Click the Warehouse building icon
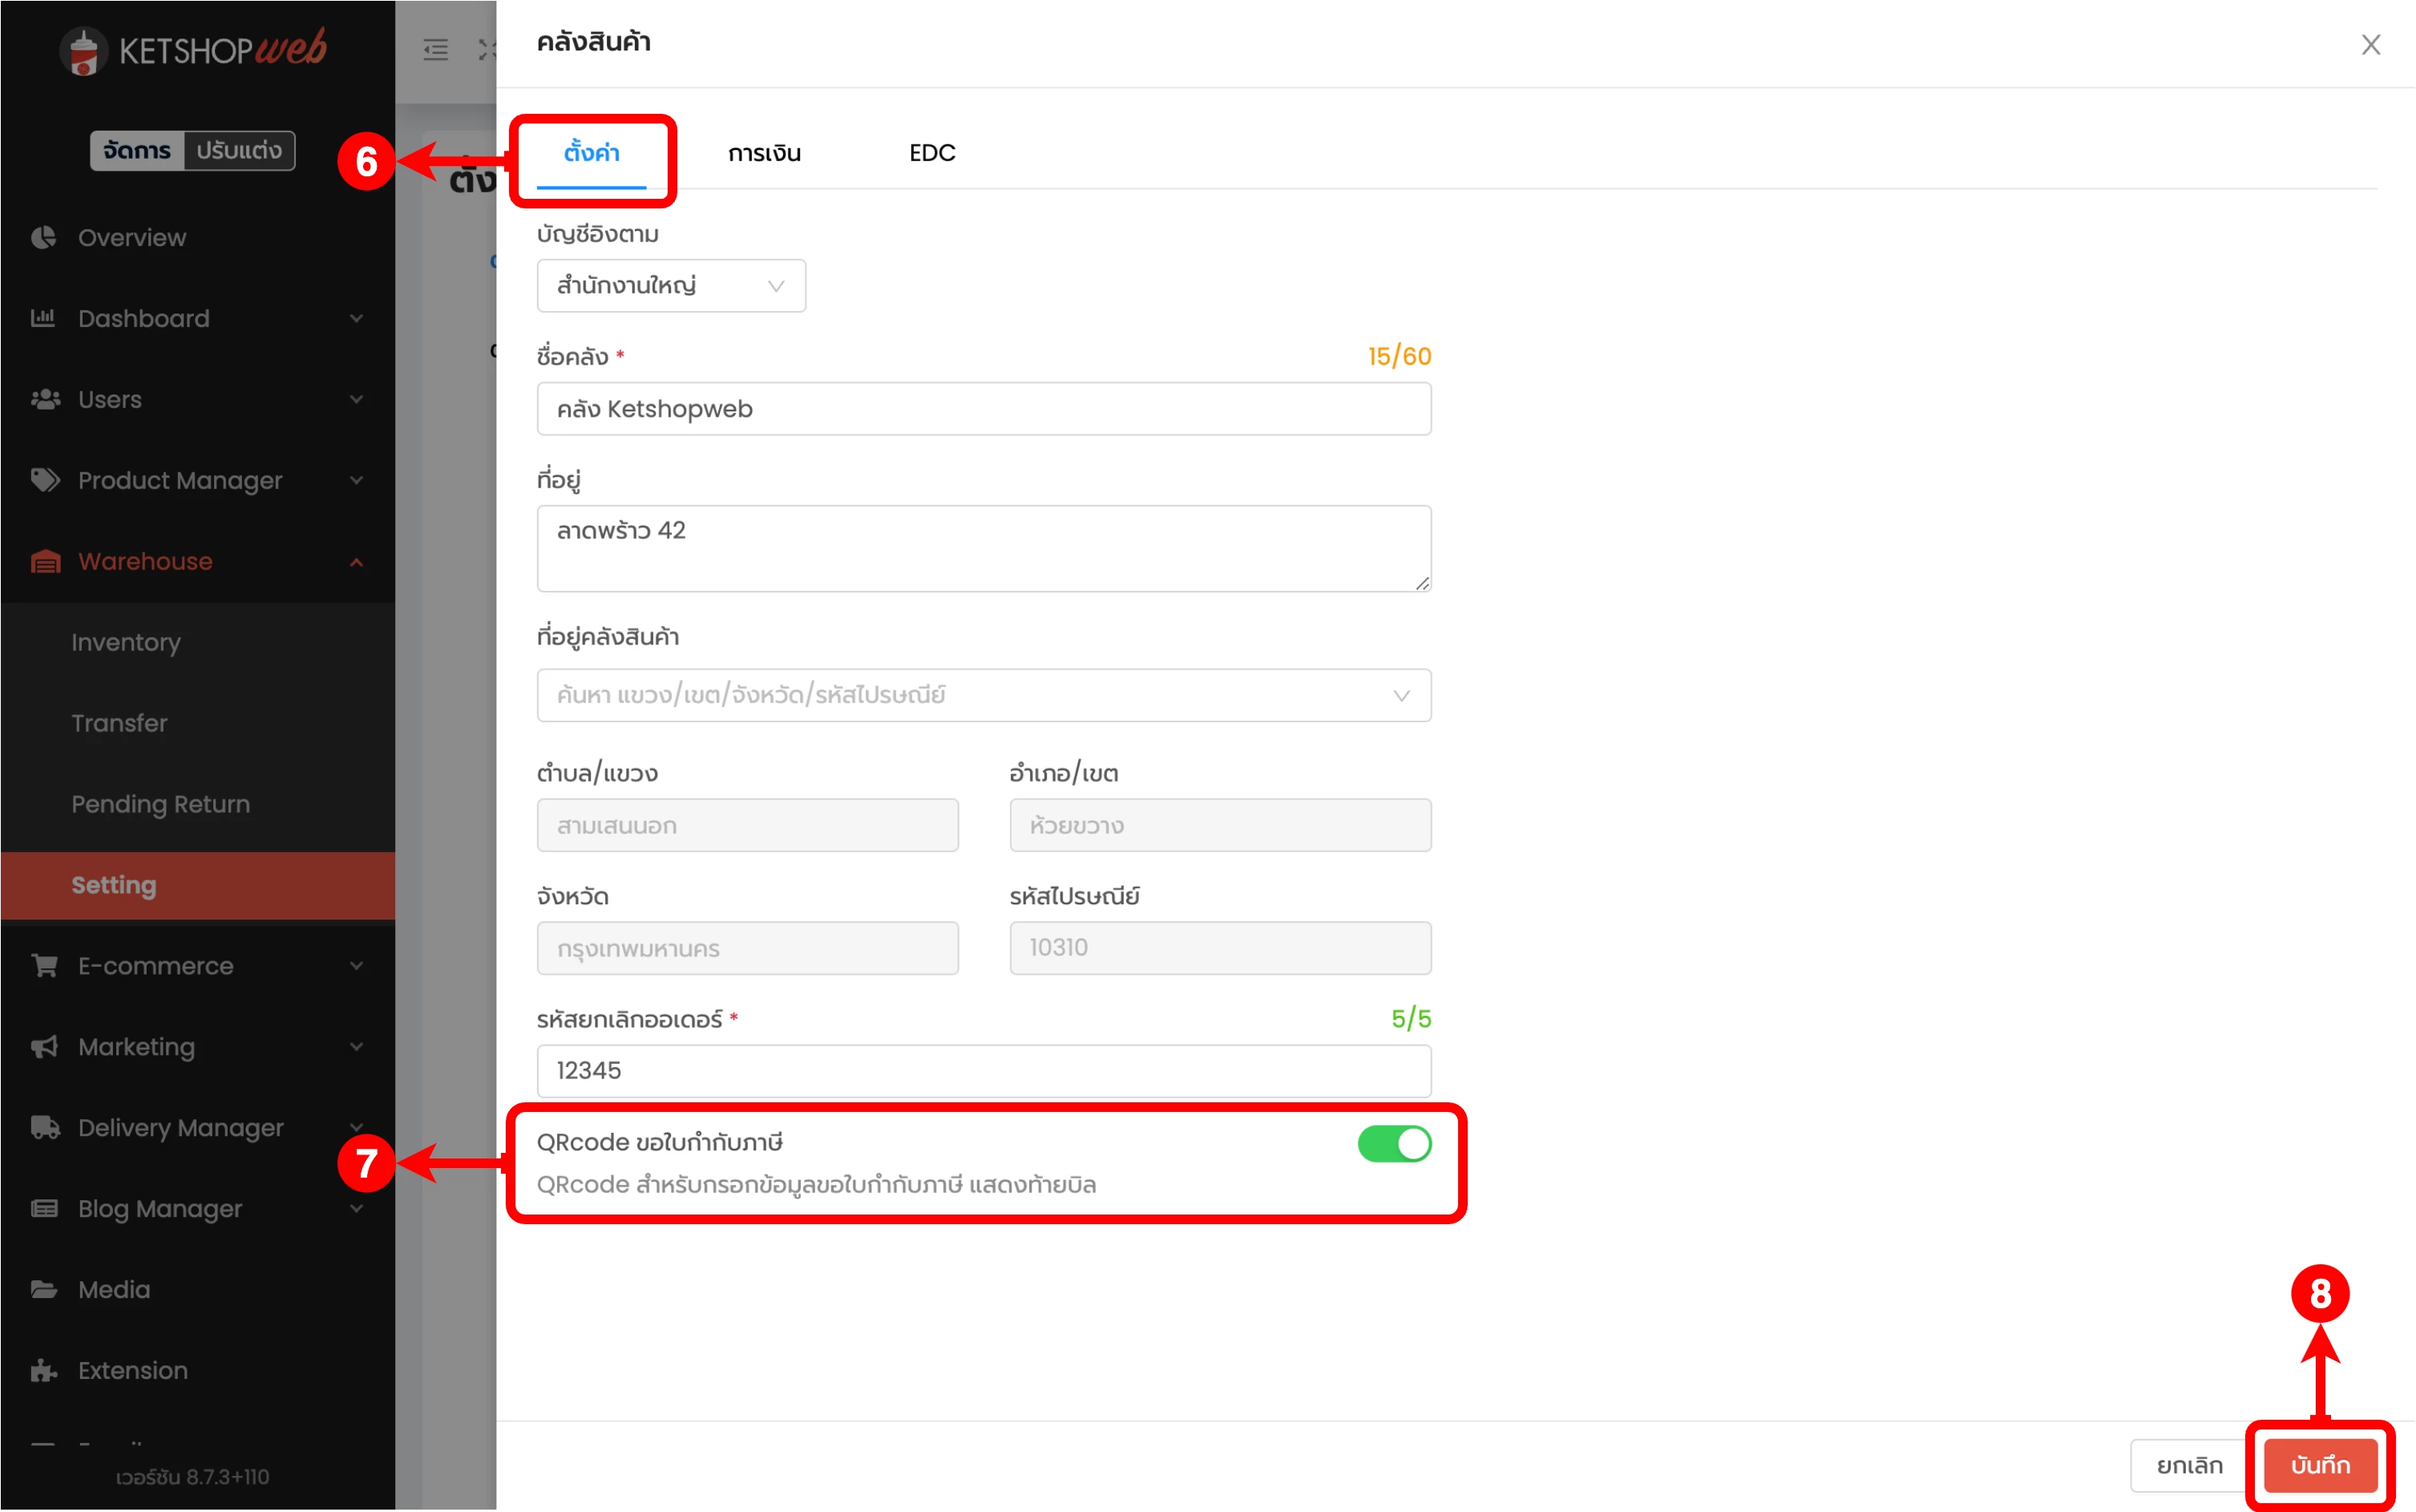 pyautogui.click(x=45, y=561)
